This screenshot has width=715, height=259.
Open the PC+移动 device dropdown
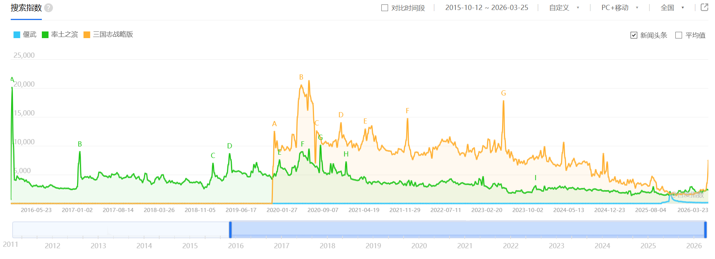pos(619,8)
